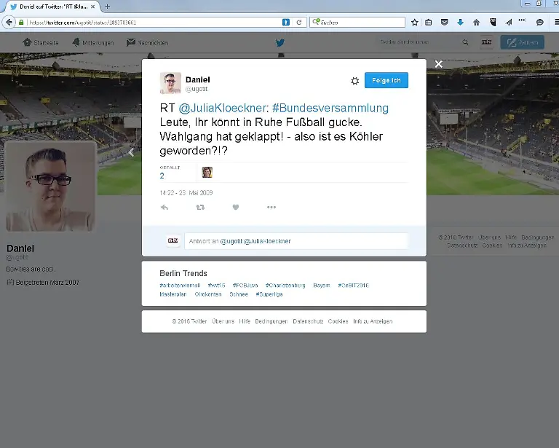Click the reply arrow icon under the tweet
This screenshot has height=448, width=559.
[x=164, y=208]
